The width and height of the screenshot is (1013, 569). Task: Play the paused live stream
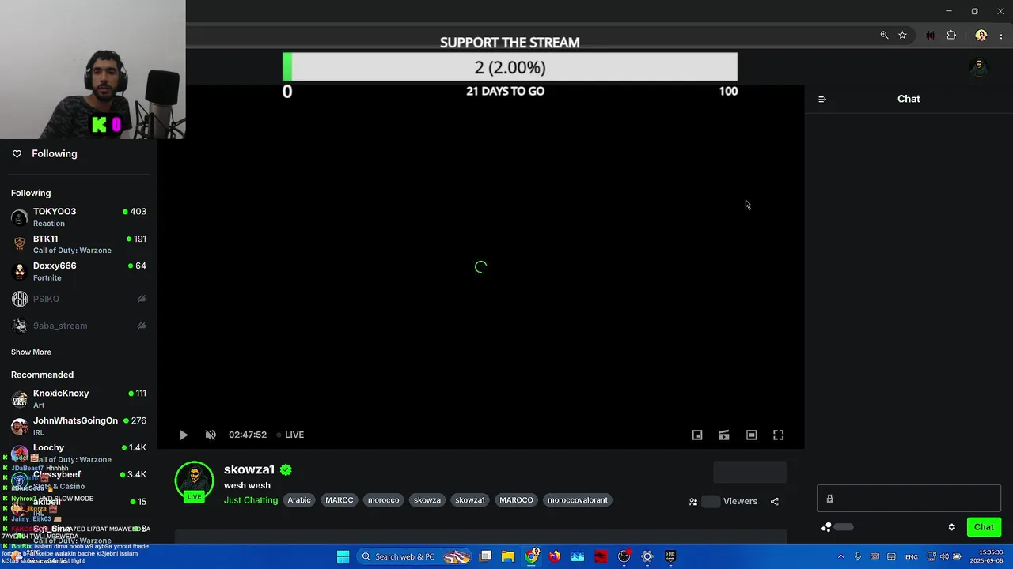[x=184, y=435]
